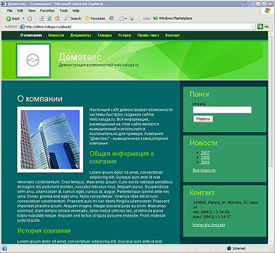Viewport: 275px width, 253px height.
Task: Open the Услуги navigation tab
Action: (x=124, y=35)
